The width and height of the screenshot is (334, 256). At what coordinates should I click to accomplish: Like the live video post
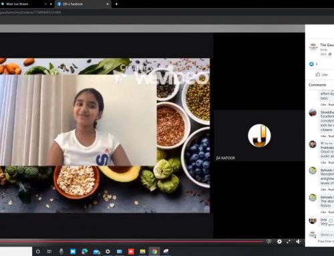tap(322, 75)
